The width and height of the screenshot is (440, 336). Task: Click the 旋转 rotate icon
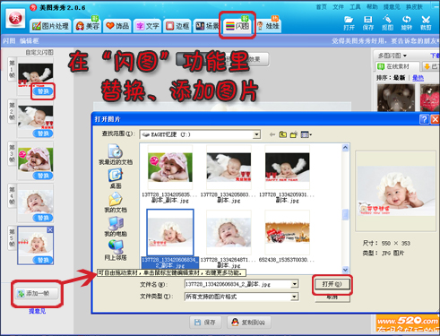coord(407,23)
